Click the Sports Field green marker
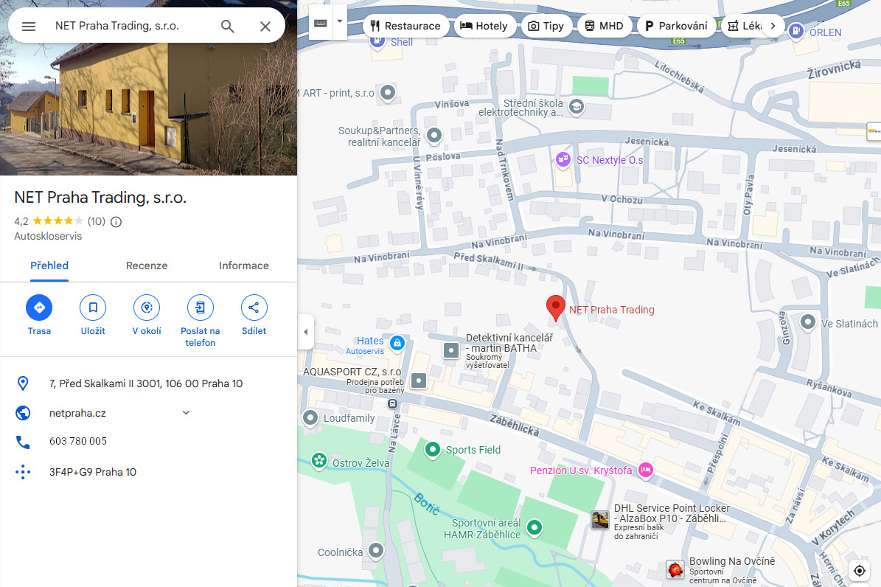The height and width of the screenshot is (587, 881). (x=432, y=450)
